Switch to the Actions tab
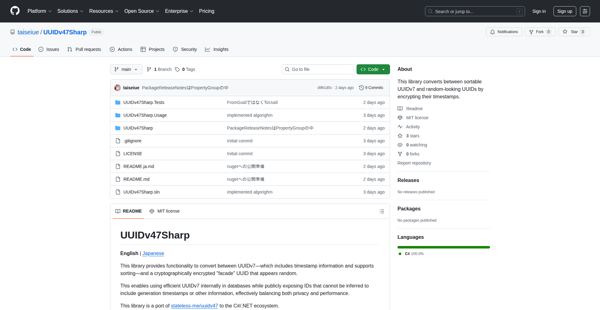Viewport: 600px width, 310px height. coord(121,49)
